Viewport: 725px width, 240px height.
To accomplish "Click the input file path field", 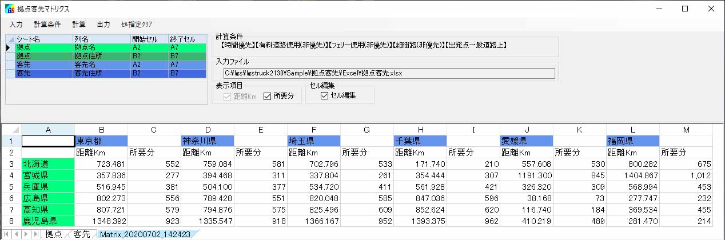I will point(389,73).
